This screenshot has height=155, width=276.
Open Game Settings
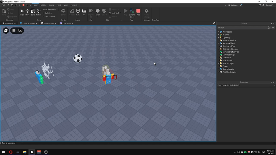[x=146, y=12]
